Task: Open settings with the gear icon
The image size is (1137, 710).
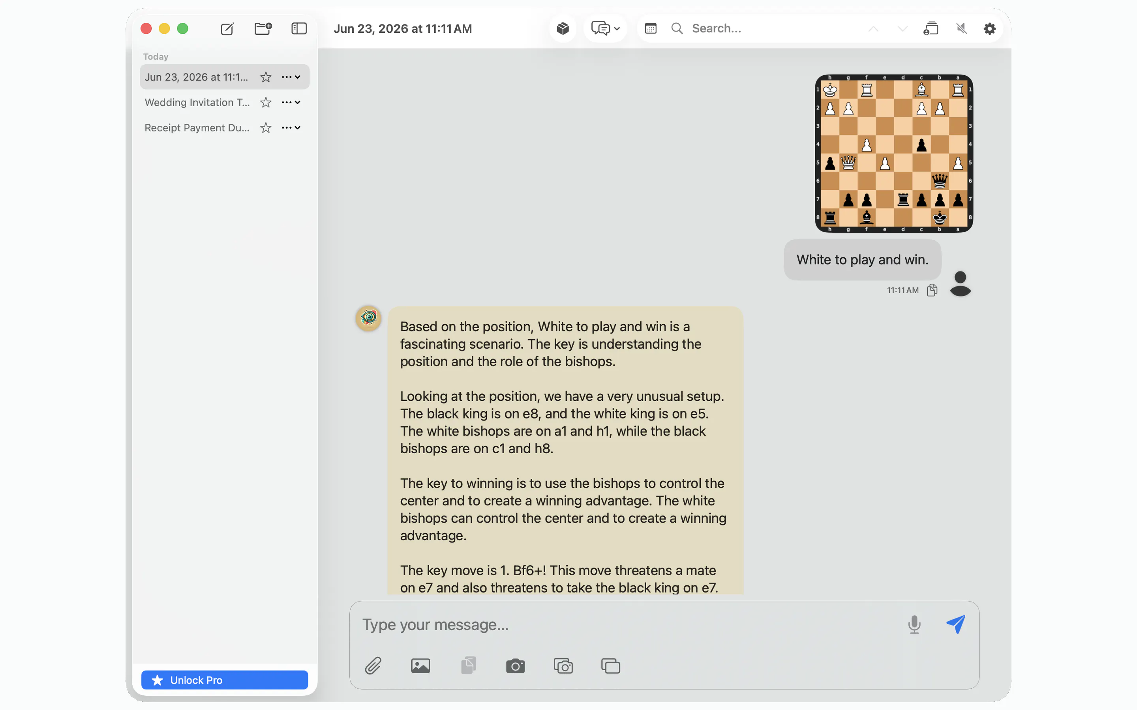Action: [x=989, y=29]
